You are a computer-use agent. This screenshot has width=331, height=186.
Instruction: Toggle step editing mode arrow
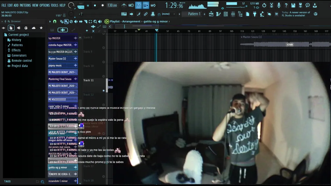131,14
